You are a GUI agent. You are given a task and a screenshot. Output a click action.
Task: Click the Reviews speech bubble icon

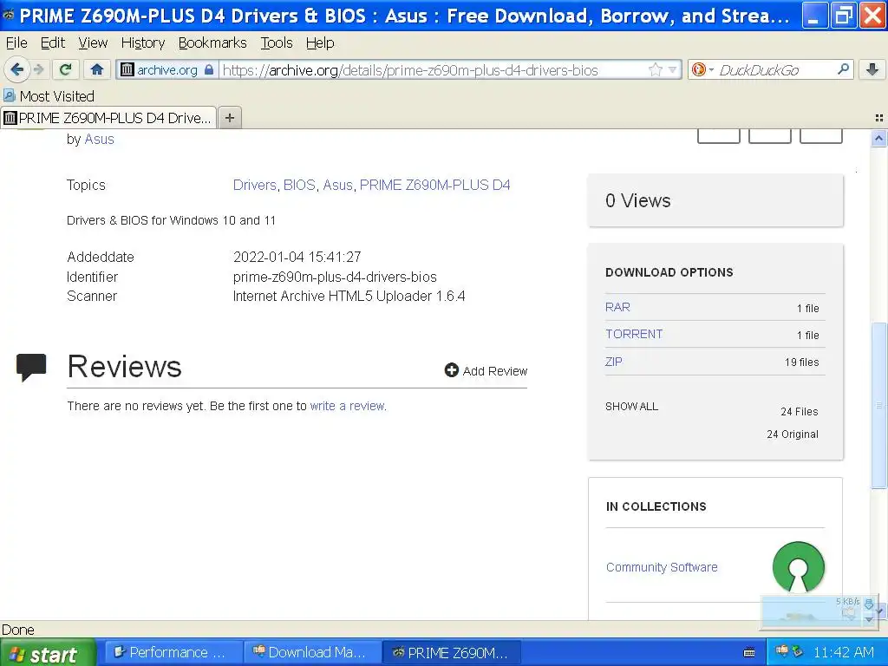coord(31,368)
